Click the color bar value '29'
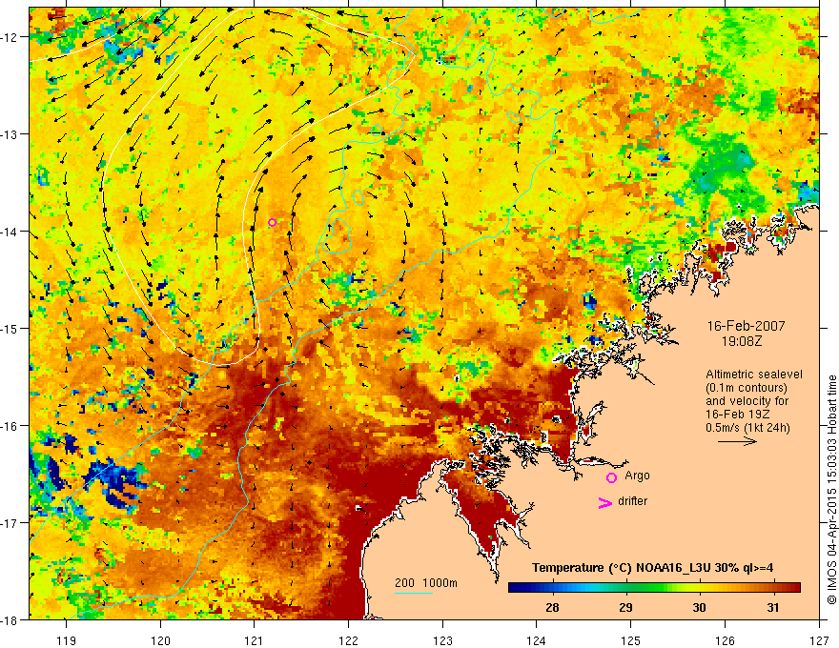The height and width of the screenshot is (648, 839). pyautogui.click(x=625, y=607)
